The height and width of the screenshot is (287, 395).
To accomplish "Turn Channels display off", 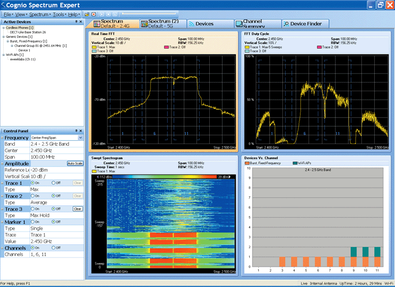I will [x=53, y=248].
